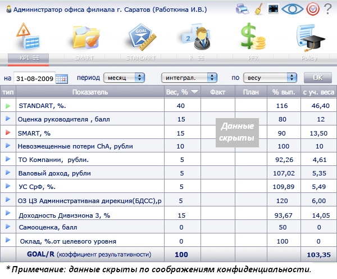The image size is (337, 279).
Task: Open the период dropdown showing месяц
Action: coord(124,78)
